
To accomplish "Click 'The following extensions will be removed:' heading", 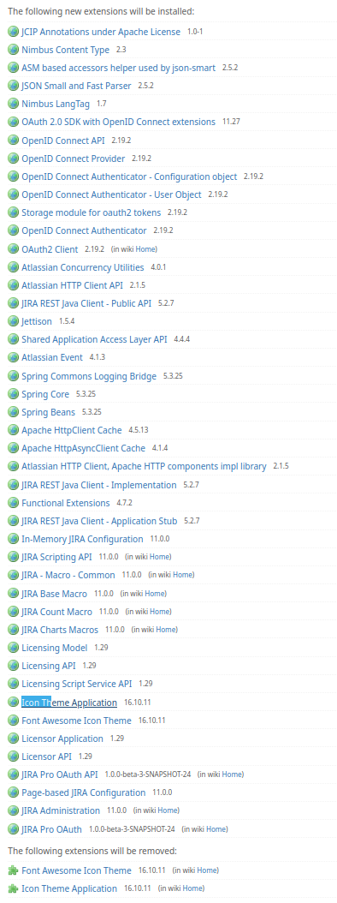I will point(92,852).
